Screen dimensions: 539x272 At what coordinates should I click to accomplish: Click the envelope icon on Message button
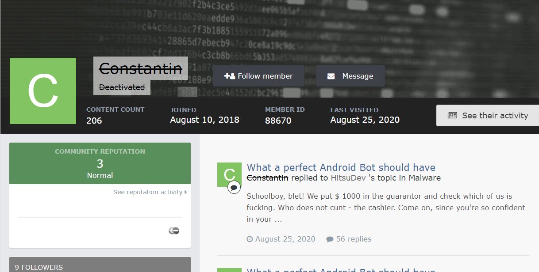pos(331,76)
